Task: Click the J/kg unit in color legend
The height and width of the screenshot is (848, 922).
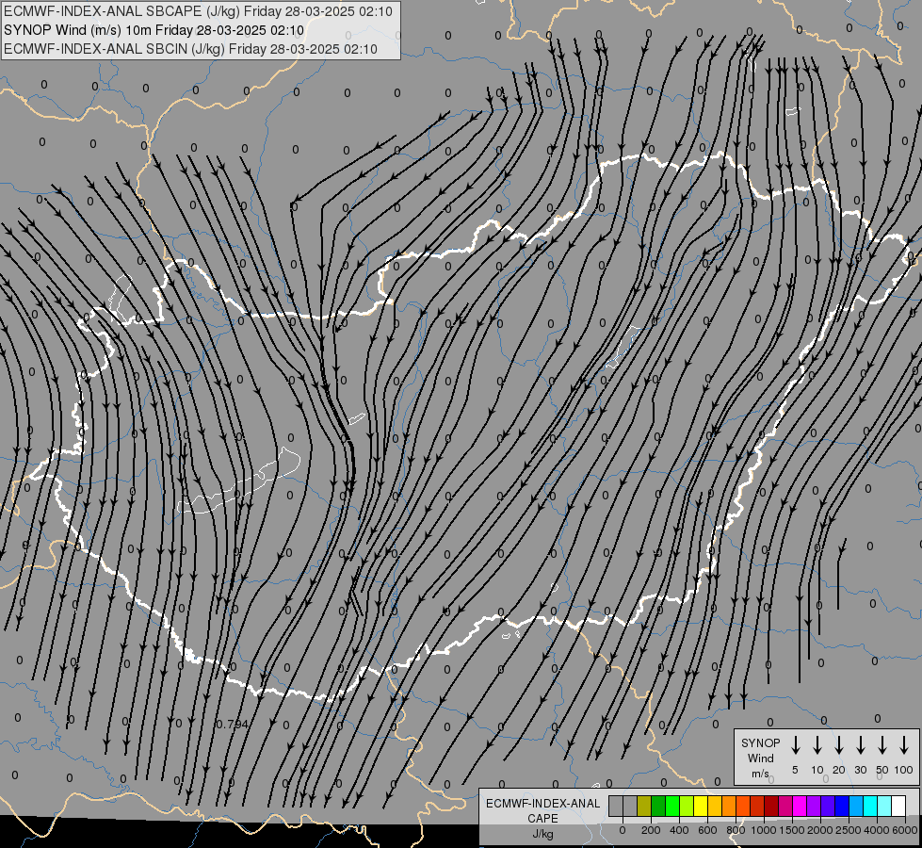Action: pos(542,833)
